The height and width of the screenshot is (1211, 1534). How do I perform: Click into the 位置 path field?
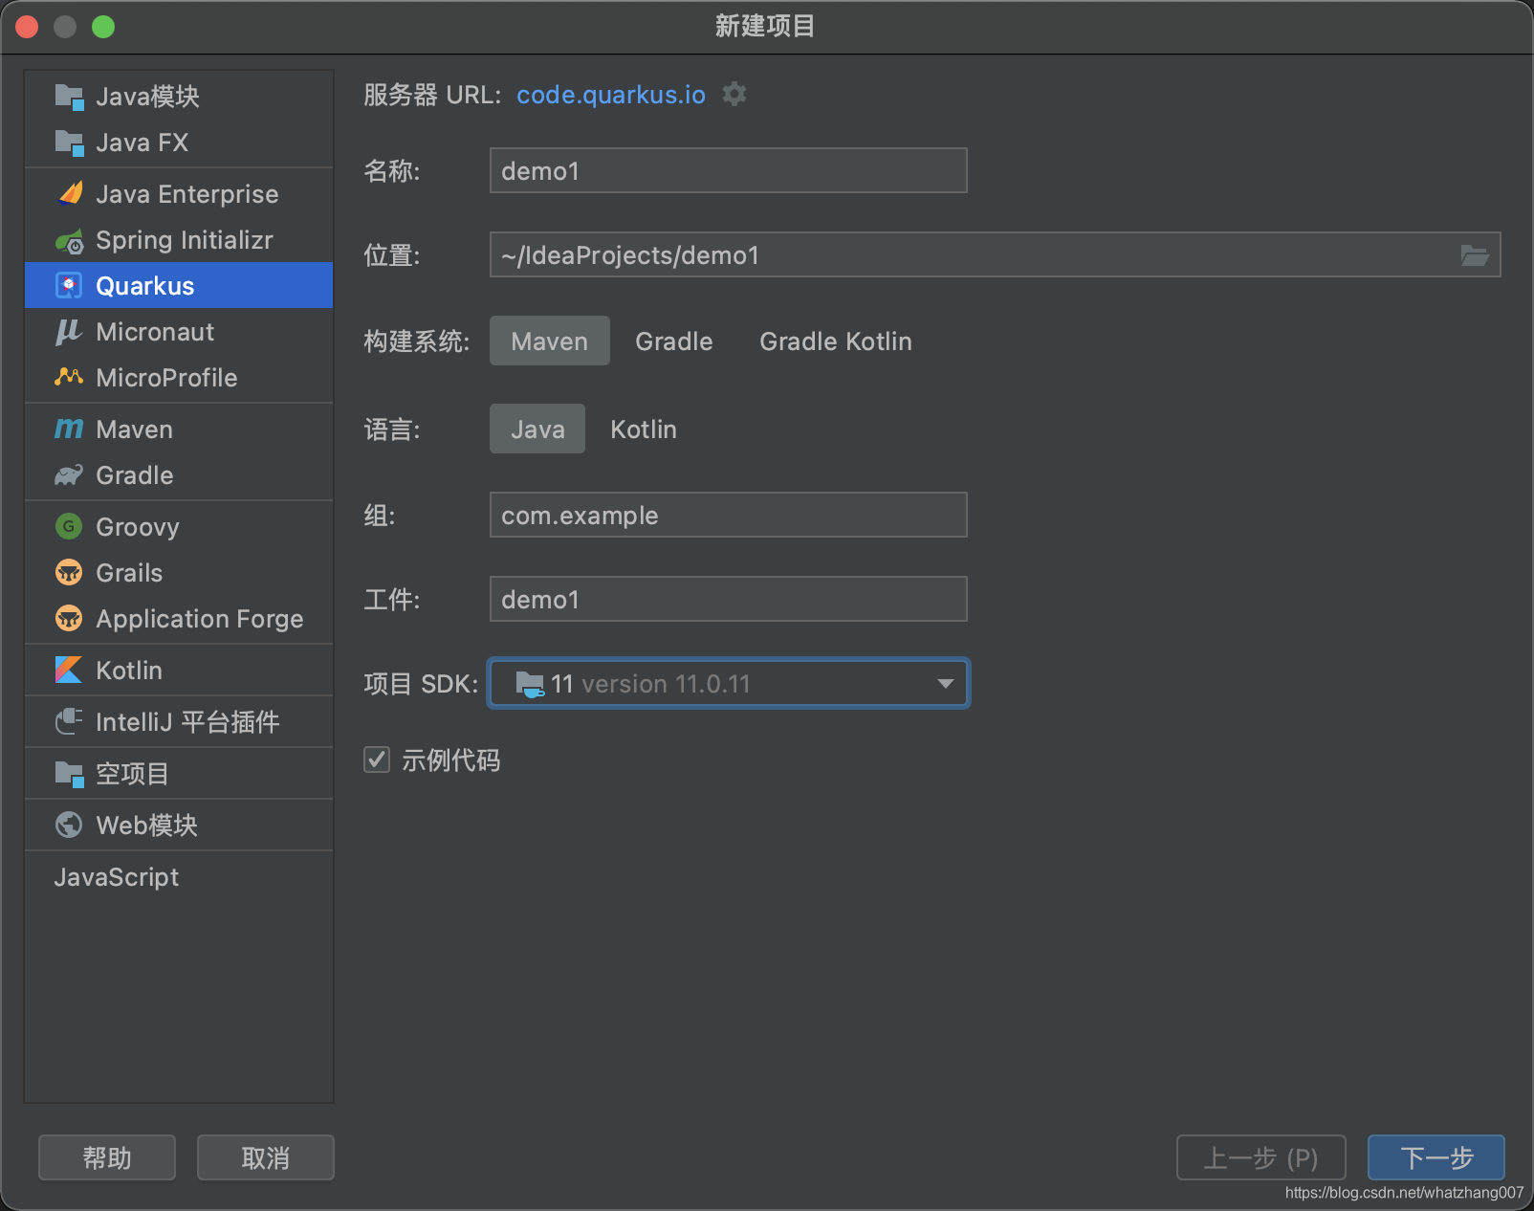coord(996,254)
